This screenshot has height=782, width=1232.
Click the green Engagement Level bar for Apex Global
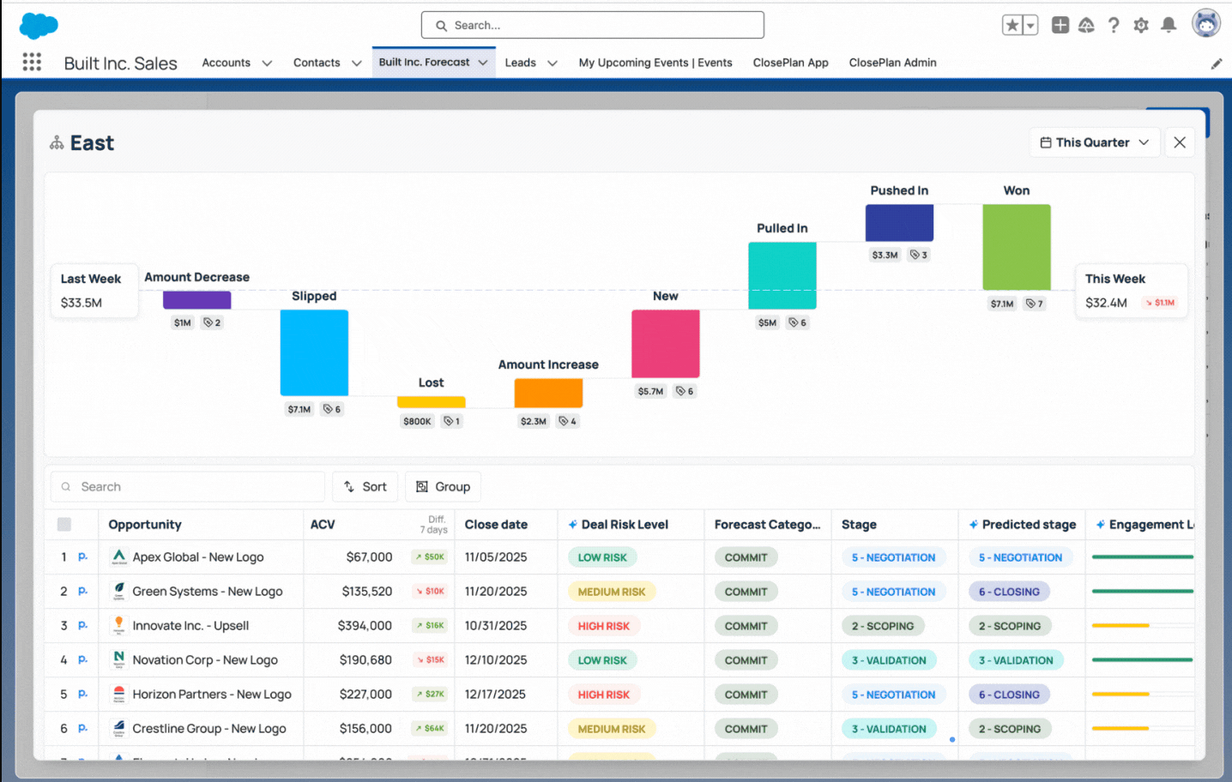click(1141, 556)
